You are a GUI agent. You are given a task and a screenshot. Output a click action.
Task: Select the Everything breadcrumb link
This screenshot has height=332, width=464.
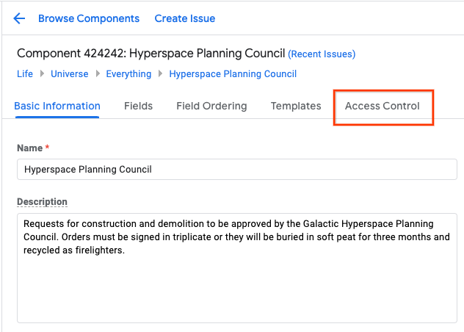click(x=128, y=73)
